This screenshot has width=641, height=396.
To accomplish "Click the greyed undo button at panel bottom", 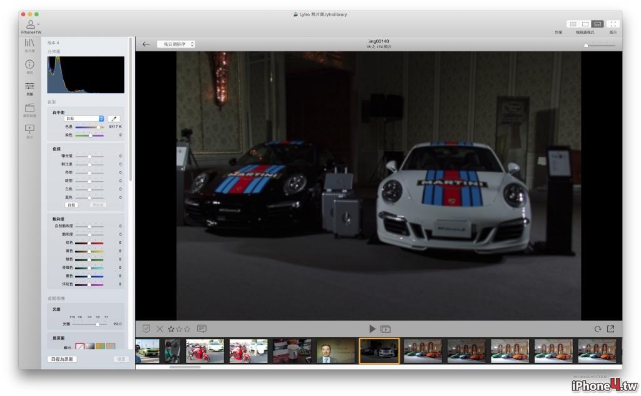I will pos(121,359).
